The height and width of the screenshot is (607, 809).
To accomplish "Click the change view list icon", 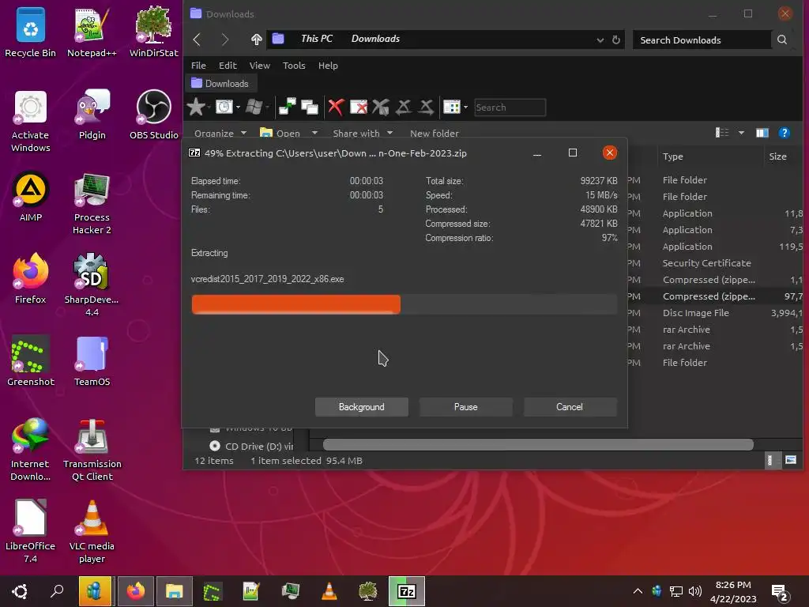I will pos(722,133).
